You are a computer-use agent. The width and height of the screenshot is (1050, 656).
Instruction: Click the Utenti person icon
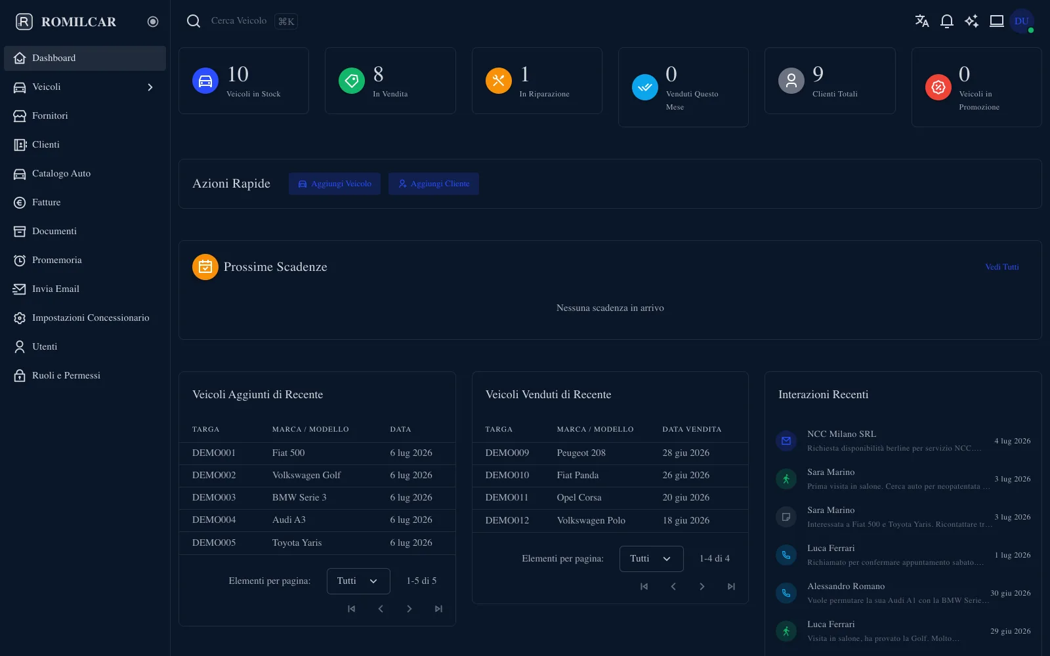pyautogui.click(x=20, y=347)
